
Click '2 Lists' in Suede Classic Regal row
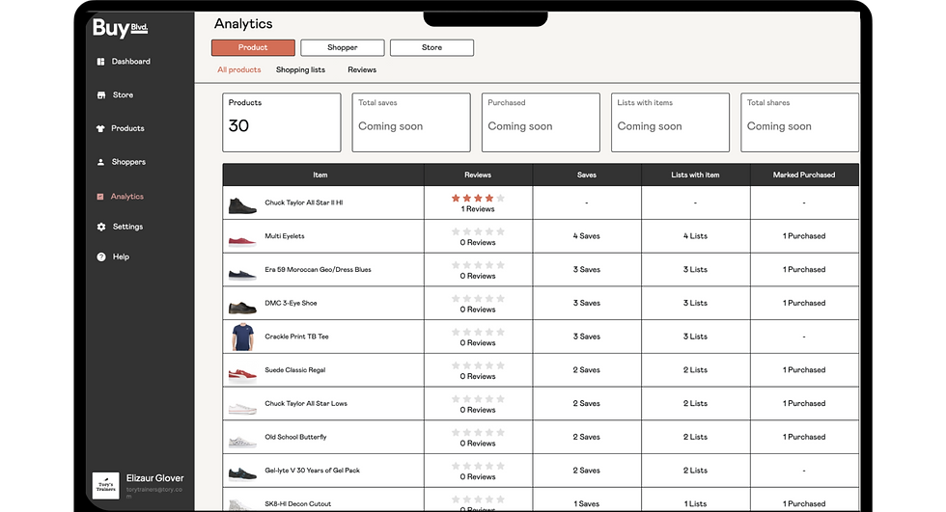(695, 370)
